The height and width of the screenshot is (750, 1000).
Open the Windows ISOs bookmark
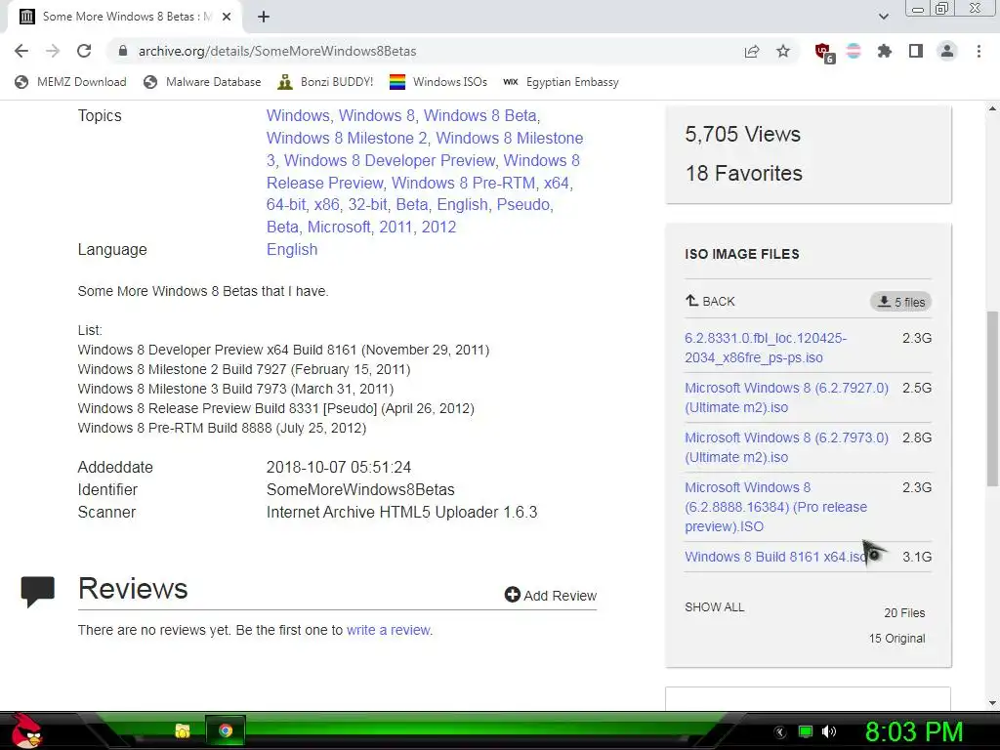click(x=438, y=82)
